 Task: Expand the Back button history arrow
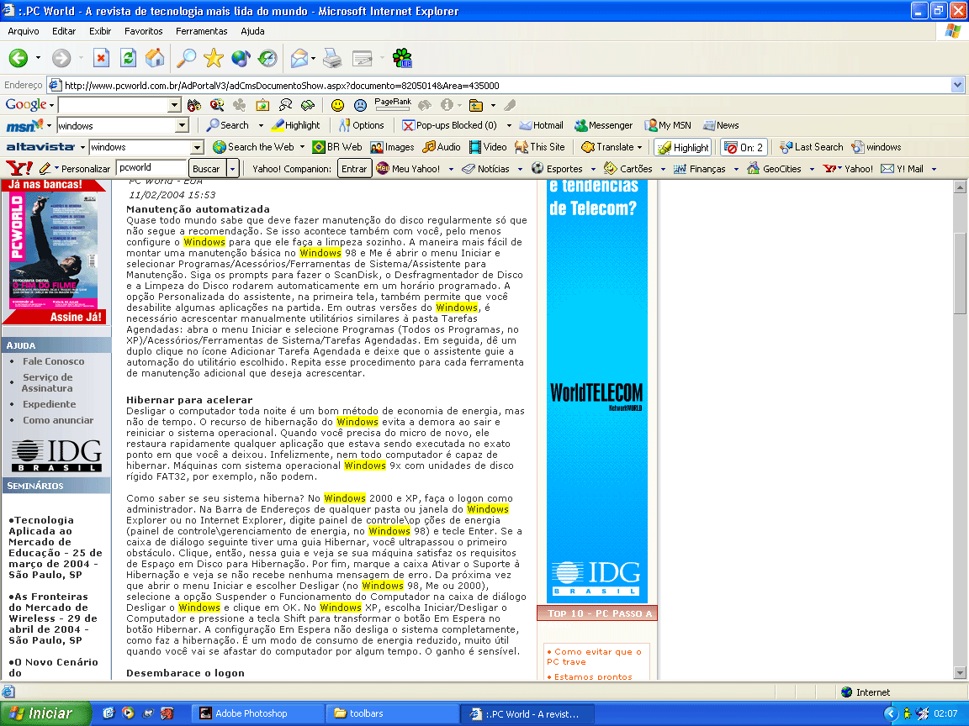[x=38, y=58]
